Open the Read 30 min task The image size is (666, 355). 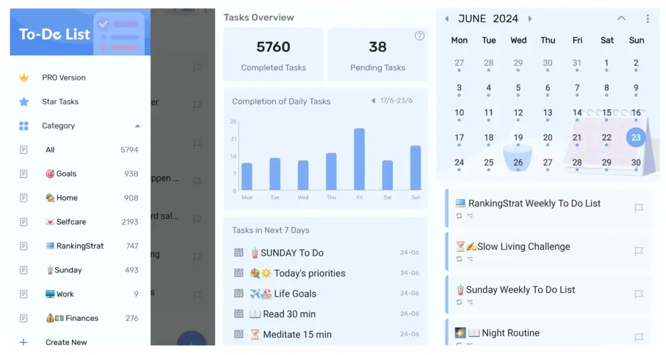[x=326, y=314]
